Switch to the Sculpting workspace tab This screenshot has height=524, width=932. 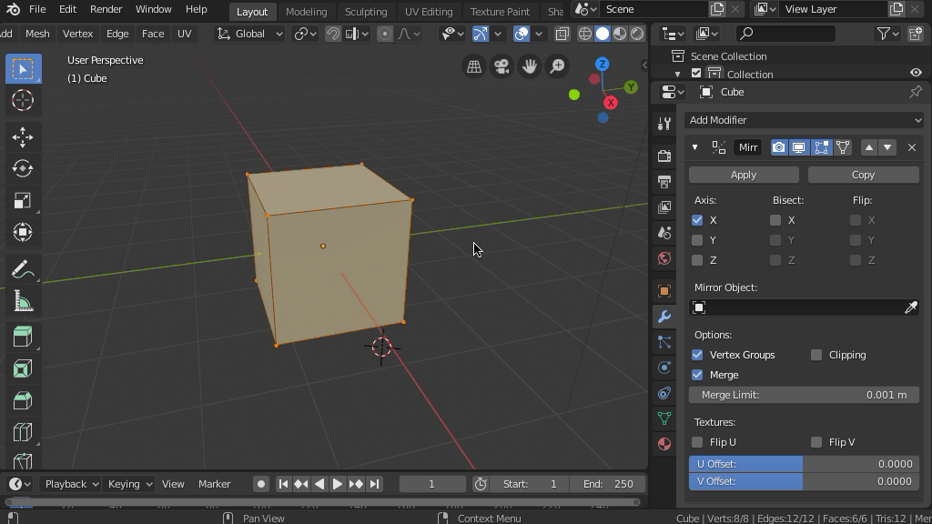[x=366, y=12]
